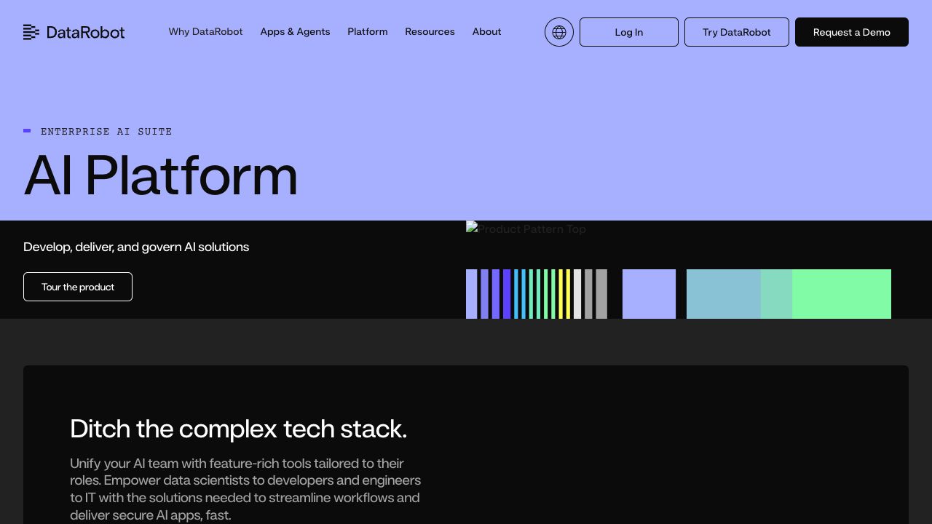This screenshot has width=932, height=524.
Task: Expand the Resources menu
Action: click(430, 32)
